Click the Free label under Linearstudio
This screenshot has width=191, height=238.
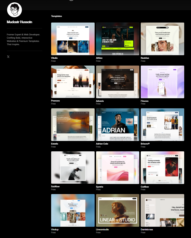98,232
